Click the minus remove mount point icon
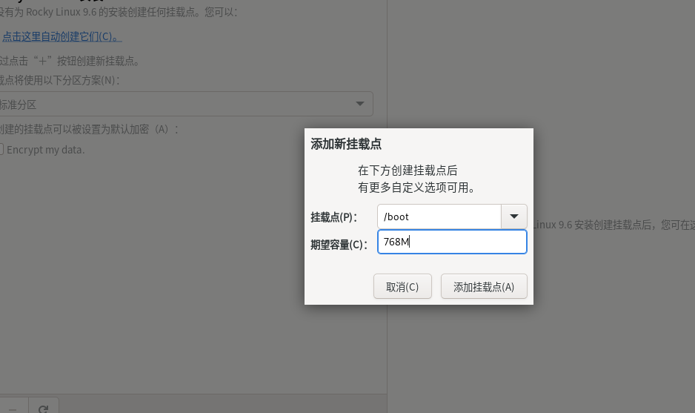The height and width of the screenshot is (413, 695). 13,409
